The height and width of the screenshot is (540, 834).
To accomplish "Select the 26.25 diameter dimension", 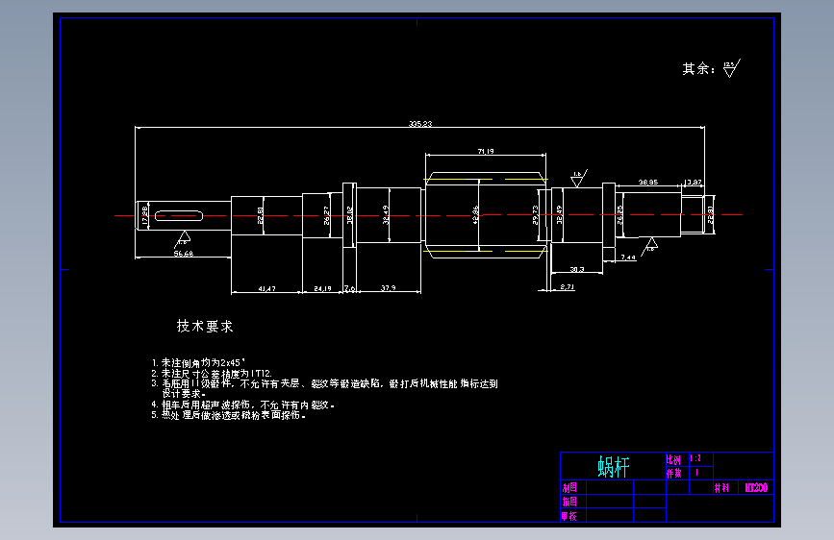I will pyautogui.click(x=619, y=215).
